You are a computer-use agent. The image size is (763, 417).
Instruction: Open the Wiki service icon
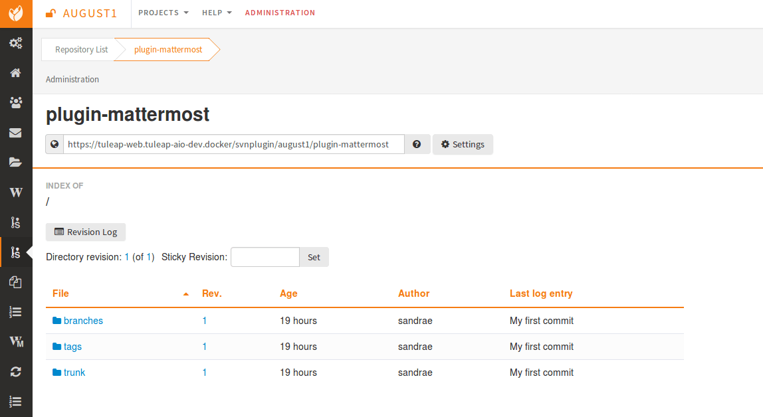tap(15, 192)
